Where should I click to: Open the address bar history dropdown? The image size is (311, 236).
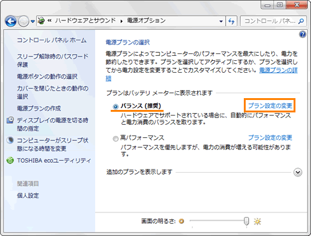[x=221, y=21]
